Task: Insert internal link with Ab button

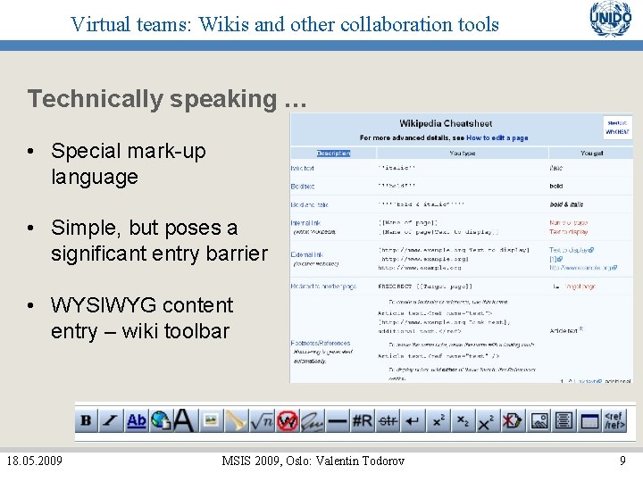Action: pyautogui.click(x=136, y=420)
